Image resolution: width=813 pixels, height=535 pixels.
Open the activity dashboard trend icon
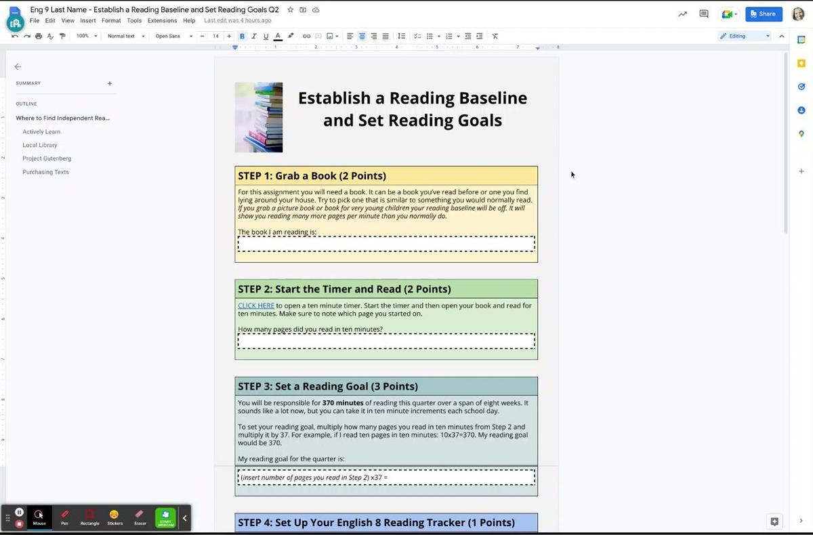682,14
